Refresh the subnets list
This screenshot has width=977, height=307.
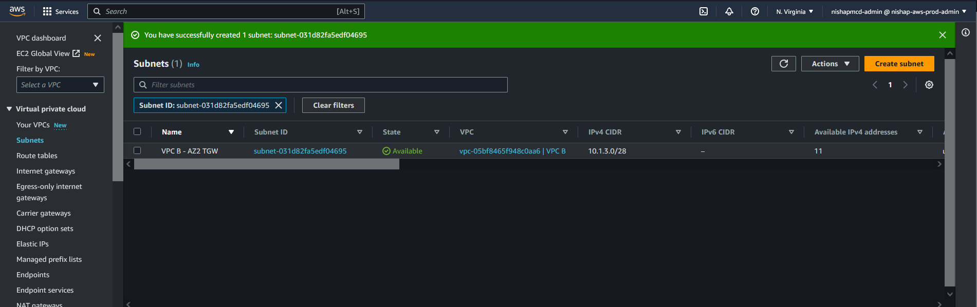coord(783,64)
